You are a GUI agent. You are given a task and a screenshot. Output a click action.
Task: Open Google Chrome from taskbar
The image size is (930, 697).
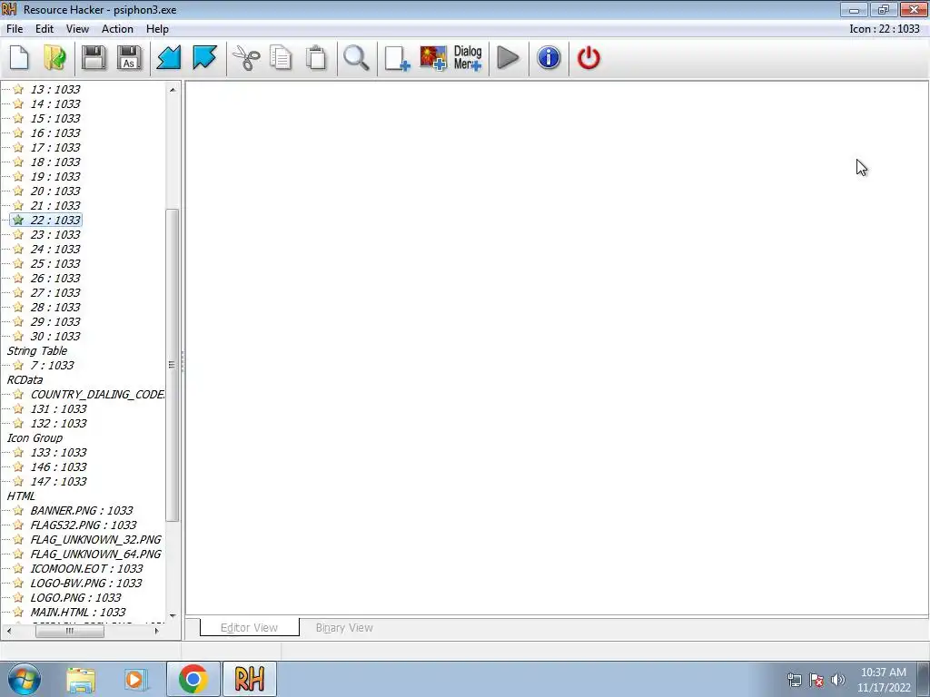click(x=193, y=679)
